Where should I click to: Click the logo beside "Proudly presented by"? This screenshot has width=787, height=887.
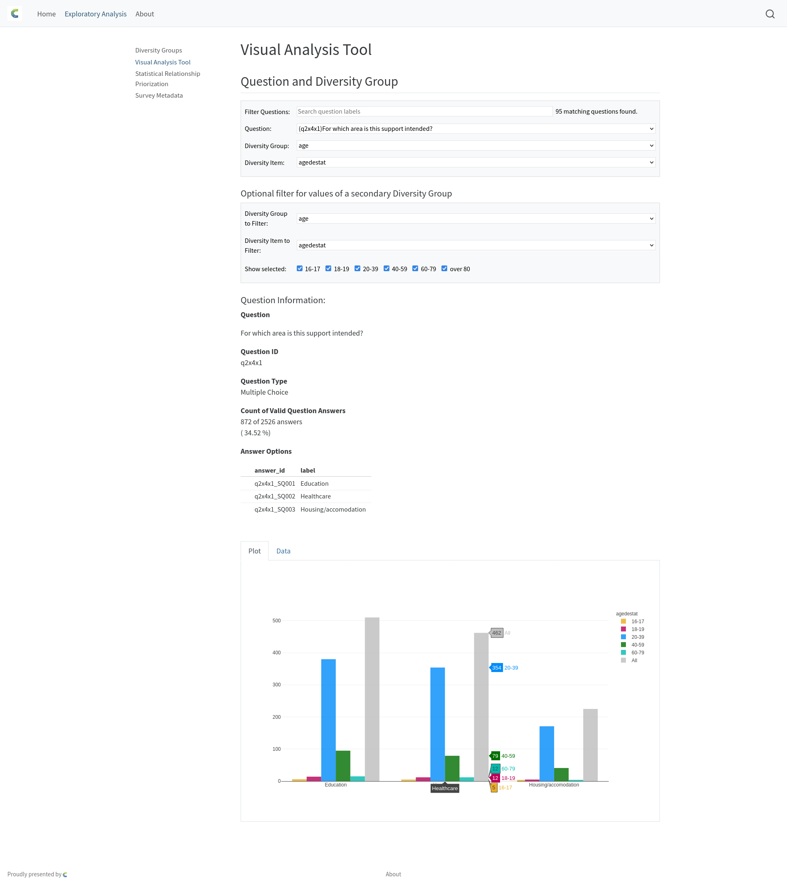pyautogui.click(x=65, y=874)
